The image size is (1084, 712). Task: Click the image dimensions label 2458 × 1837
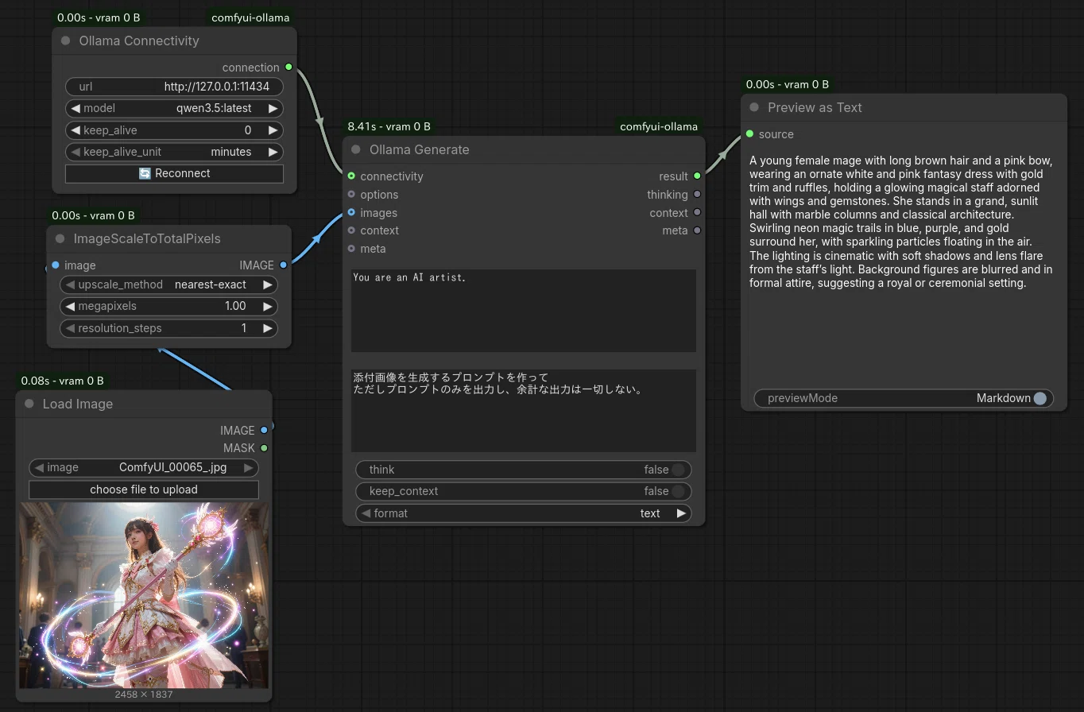[144, 695]
